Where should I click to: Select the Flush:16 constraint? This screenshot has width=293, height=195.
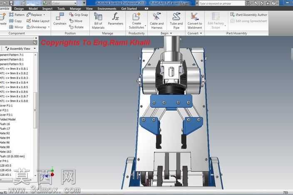5,124
